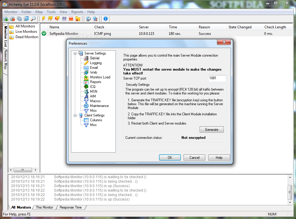The image size is (296, 219).
Task: Select Monitors Load in the preferences tree
Action: pos(100,77)
